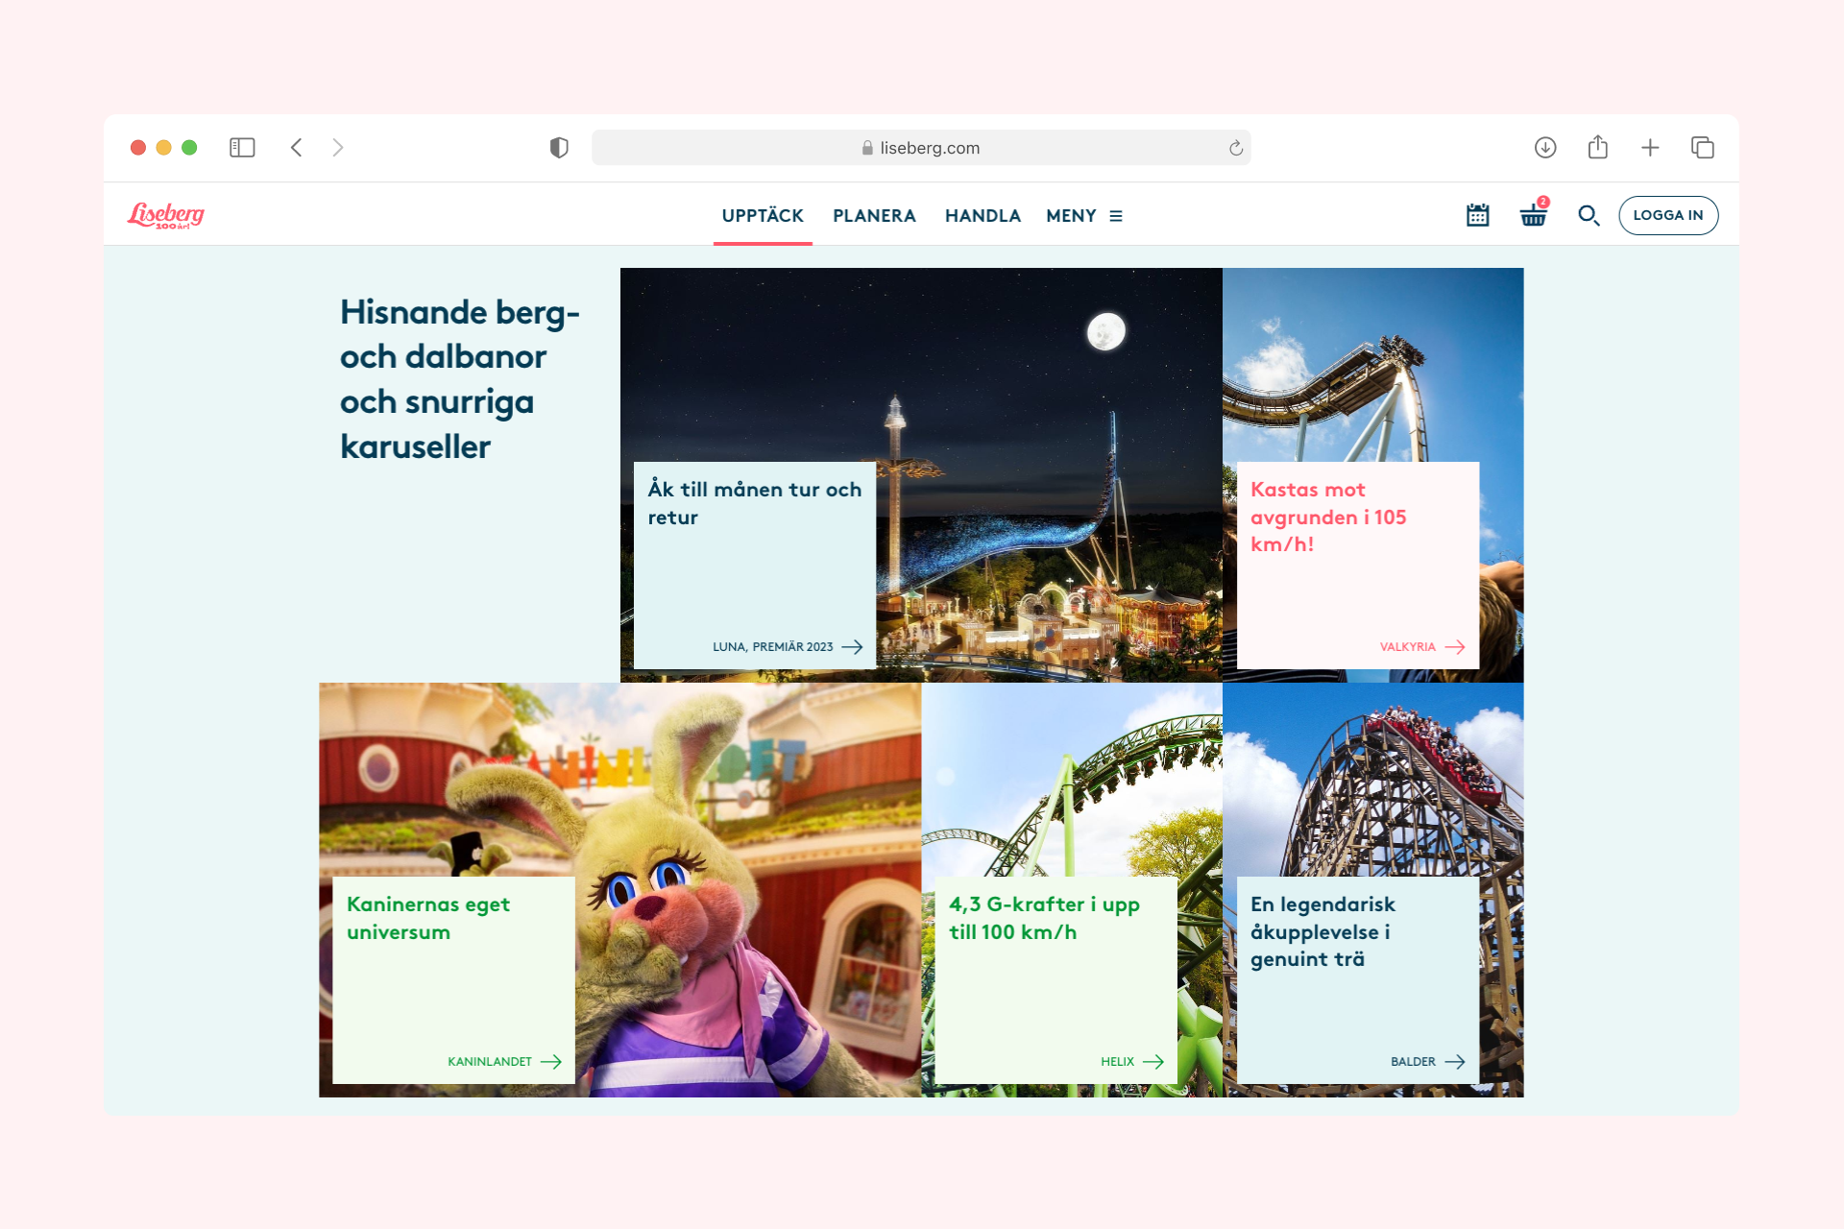
Task: Select the UPPTÄCK tab
Action: click(763, 216)
